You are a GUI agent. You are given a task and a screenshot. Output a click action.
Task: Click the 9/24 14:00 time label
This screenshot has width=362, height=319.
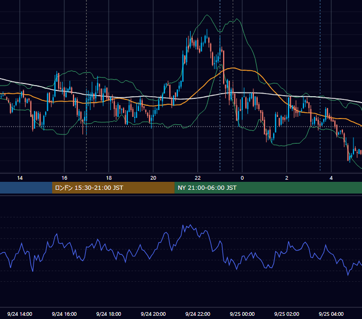20,314
